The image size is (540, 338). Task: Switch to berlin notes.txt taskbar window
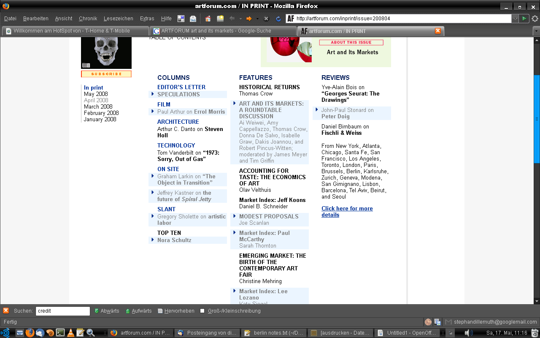pos(274,333)
